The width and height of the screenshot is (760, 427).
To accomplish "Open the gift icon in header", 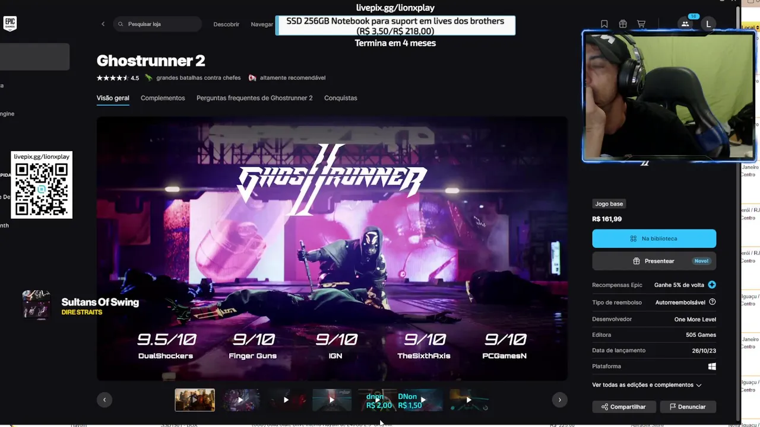I will 623,24.
